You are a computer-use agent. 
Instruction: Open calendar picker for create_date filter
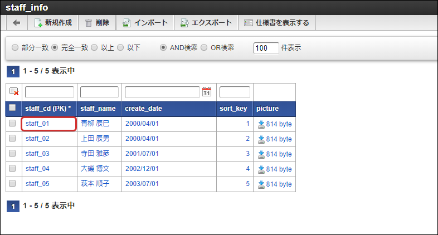207,92
